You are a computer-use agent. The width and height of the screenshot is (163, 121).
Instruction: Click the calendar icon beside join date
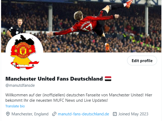pyautogui.click(x=115, y=114)
